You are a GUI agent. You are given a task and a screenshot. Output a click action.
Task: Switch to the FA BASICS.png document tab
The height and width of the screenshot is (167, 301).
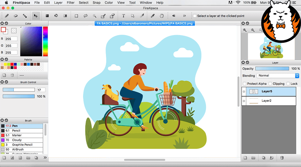coord(145,23)
